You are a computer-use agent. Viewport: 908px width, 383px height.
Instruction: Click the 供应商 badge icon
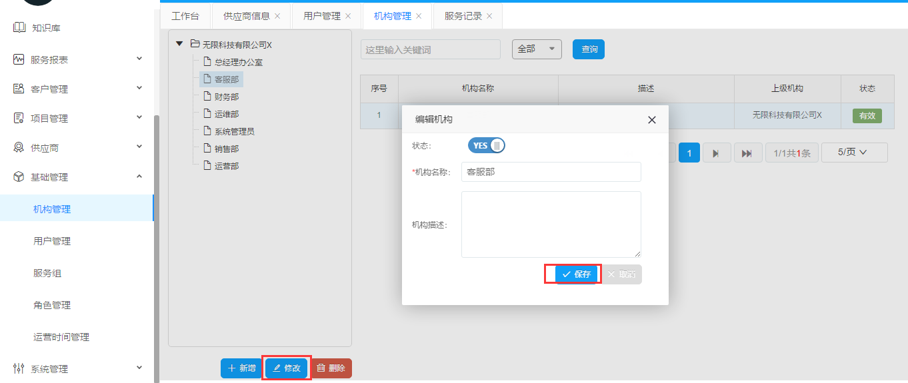tap(19, 147)
